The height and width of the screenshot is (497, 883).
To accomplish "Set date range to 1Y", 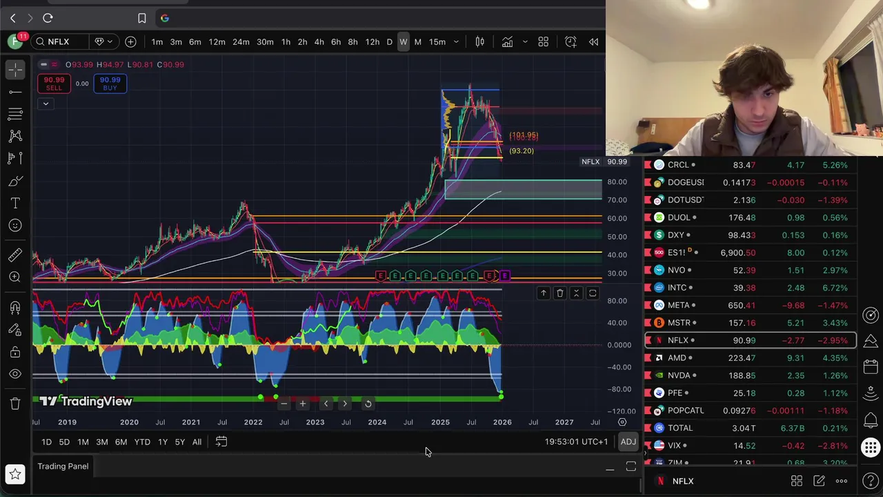I will [163, 442].
